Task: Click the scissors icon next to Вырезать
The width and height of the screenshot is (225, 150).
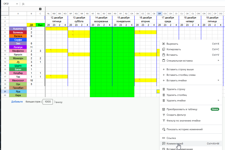Action: (x=164, y=44)
